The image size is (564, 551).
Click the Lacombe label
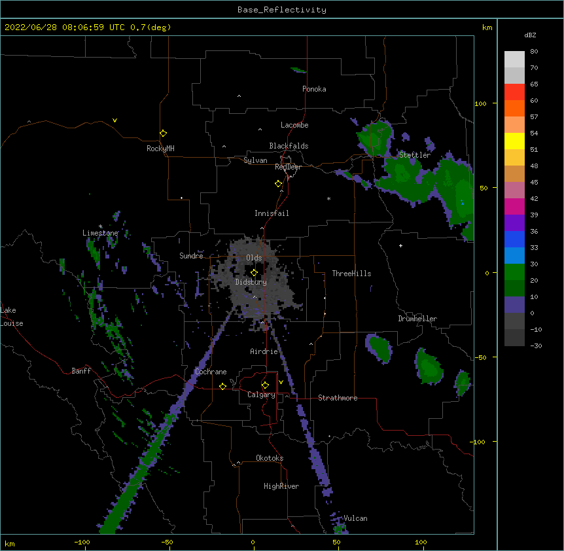click(x=294, y=125)
